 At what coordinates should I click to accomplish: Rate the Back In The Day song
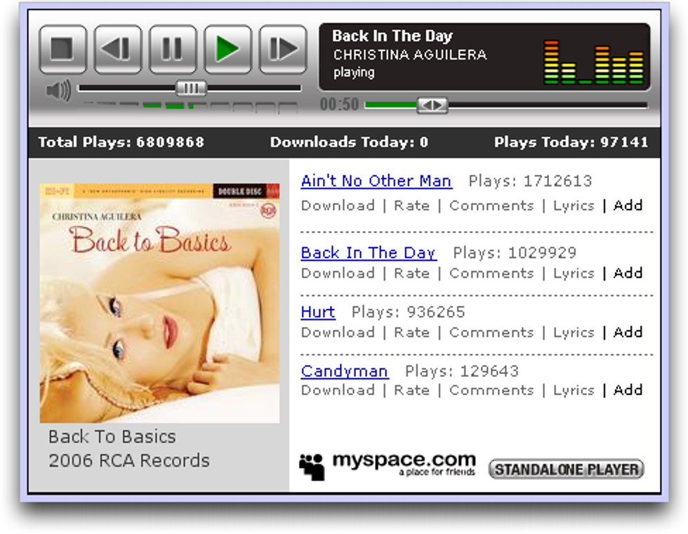tap(411, 273)
